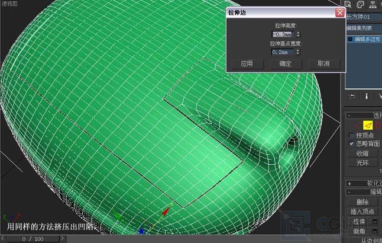Open settings box next to 倒角 button
This screenshot has height=243, width=382.
tap(375, 231)
